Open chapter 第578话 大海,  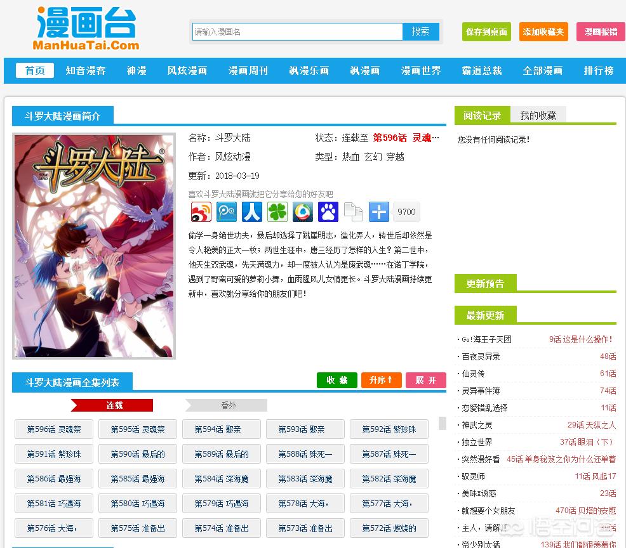pos(305,504)
